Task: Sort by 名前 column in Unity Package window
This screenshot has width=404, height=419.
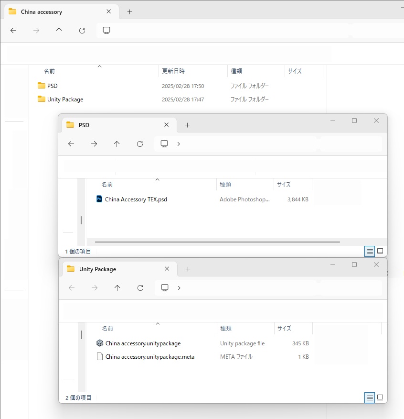Action: pos(107,329)
